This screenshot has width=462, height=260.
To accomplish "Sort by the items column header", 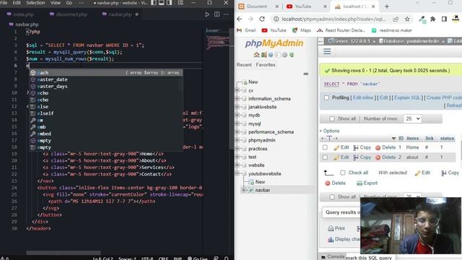I will (x=412, y=138).
